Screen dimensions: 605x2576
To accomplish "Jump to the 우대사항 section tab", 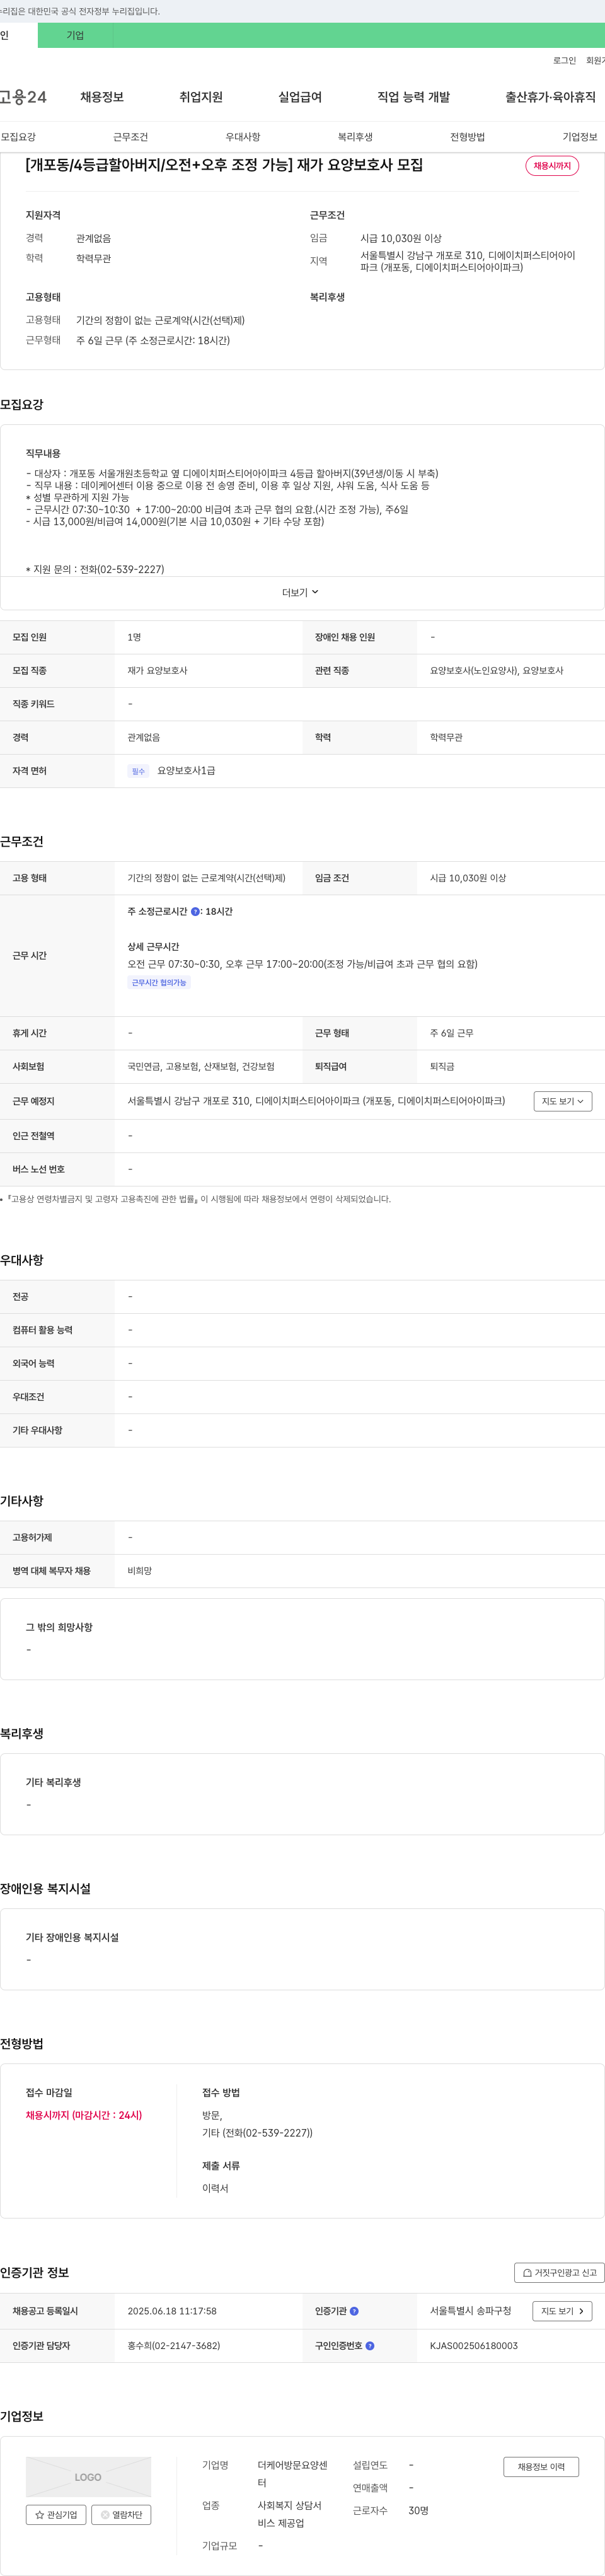I will coord(243,137).
